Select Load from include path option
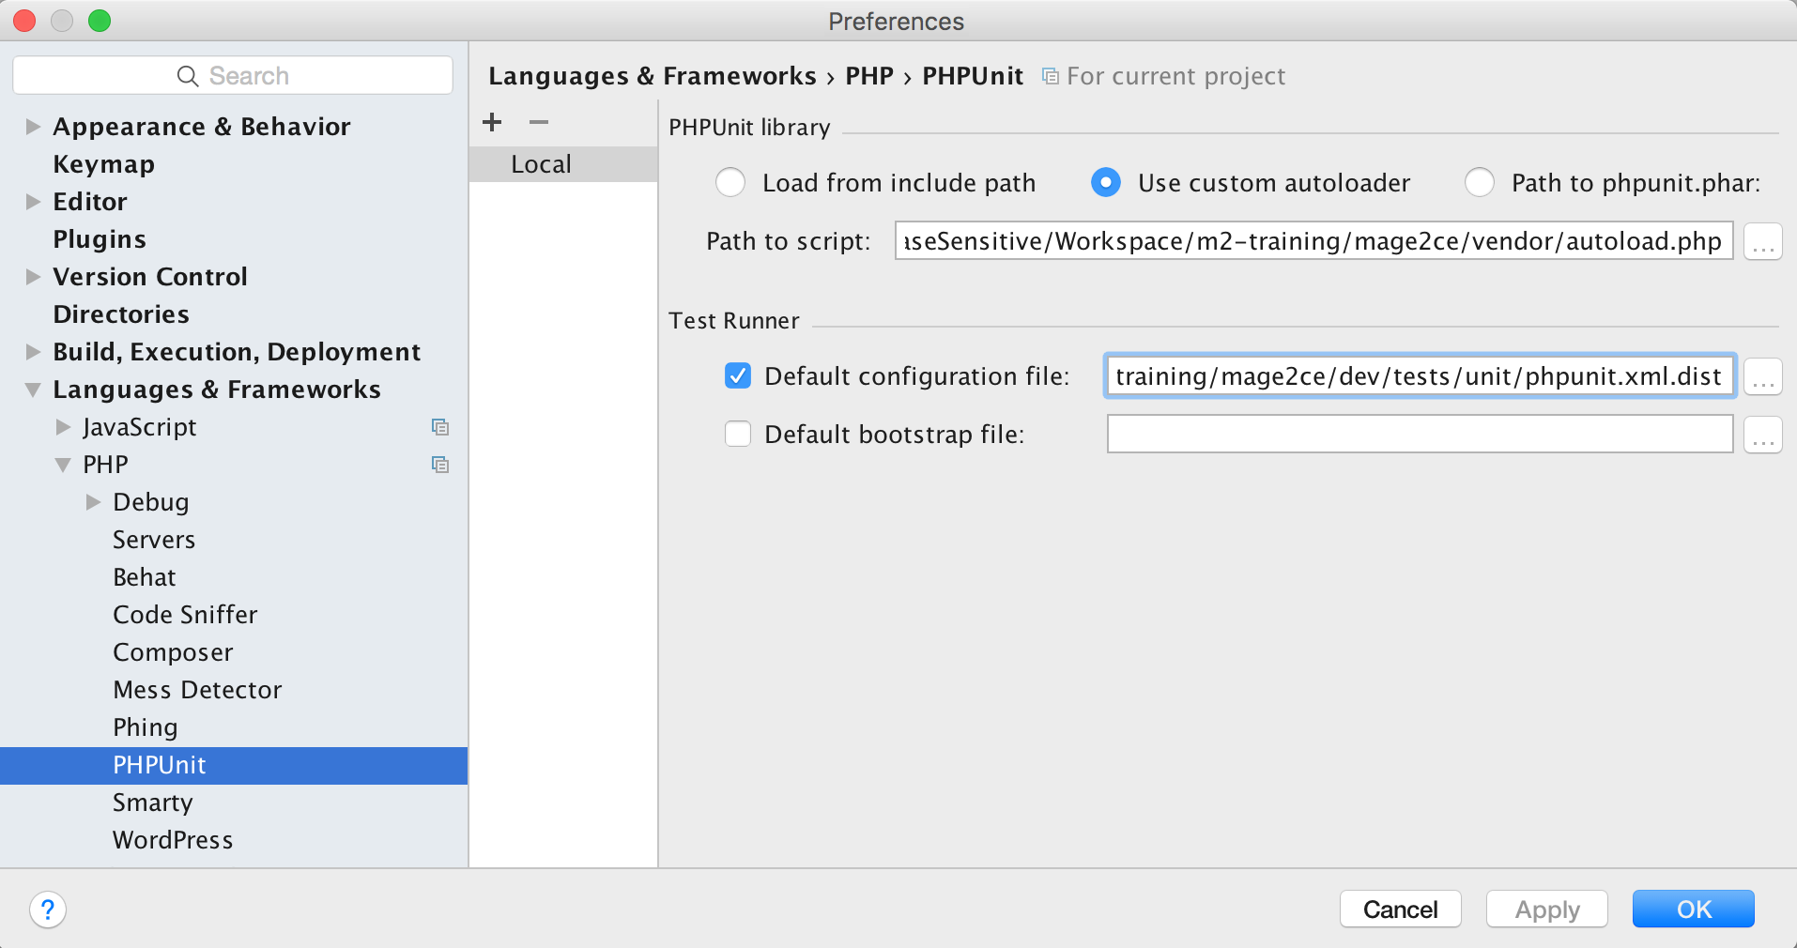The image size is (1797, 948). (x=730, y=182)
